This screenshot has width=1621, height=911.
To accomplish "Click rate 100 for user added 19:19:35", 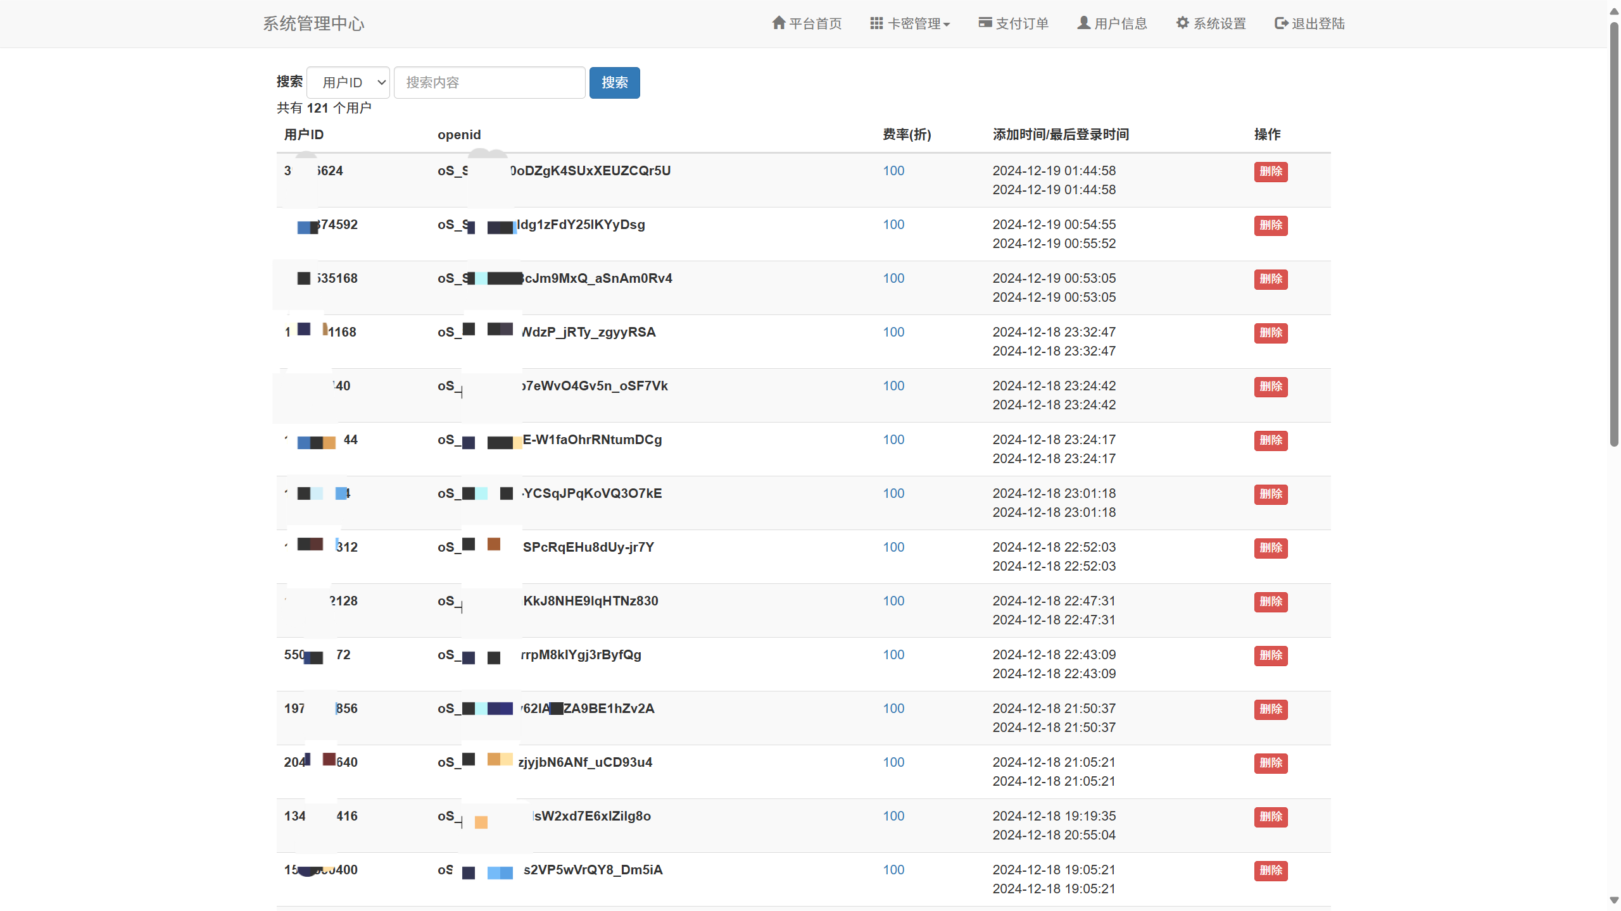I will 893,816.
